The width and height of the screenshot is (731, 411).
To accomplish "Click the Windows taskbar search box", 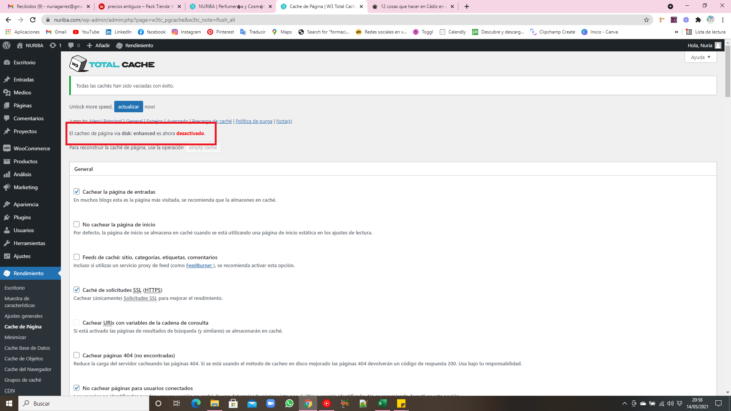I will point(84,403).
